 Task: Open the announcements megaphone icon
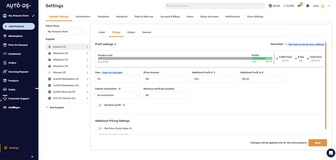(x=300, y=6)
